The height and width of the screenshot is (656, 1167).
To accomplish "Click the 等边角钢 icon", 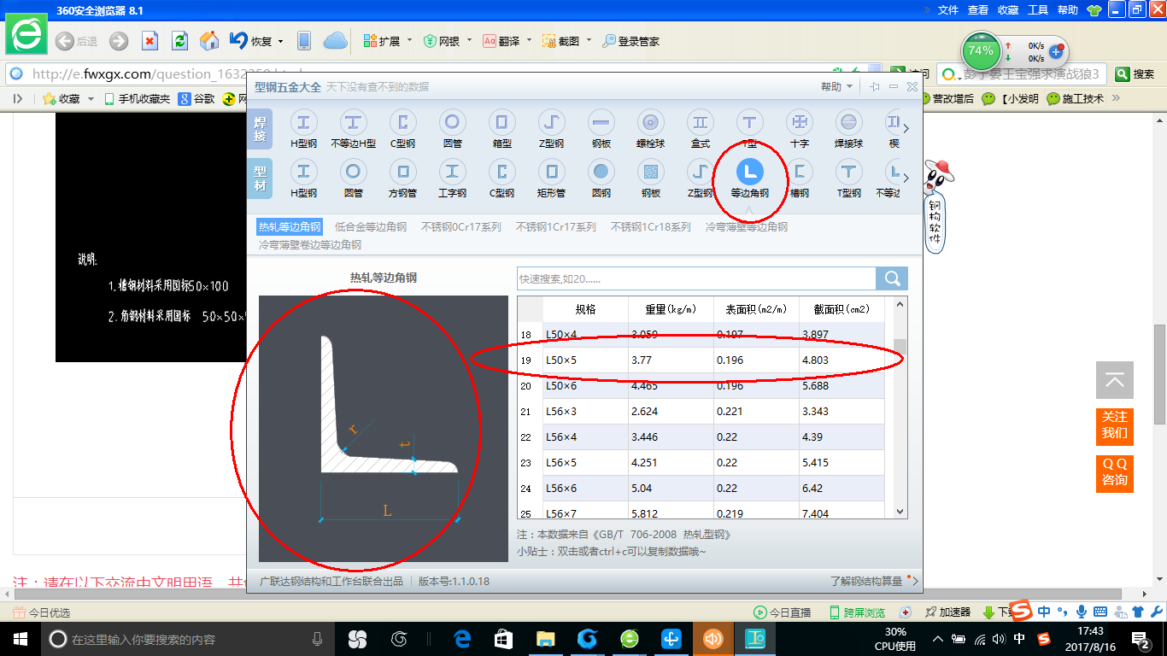I will [x=749, y=171].
